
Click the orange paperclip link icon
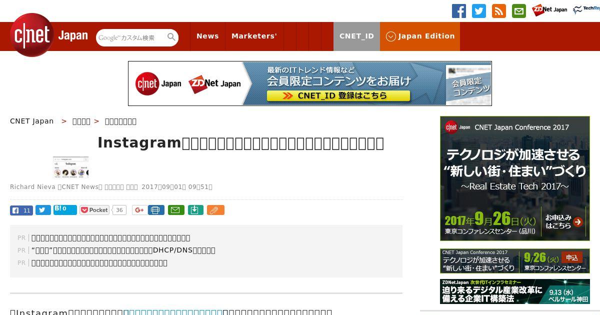(x=215, y=210)
